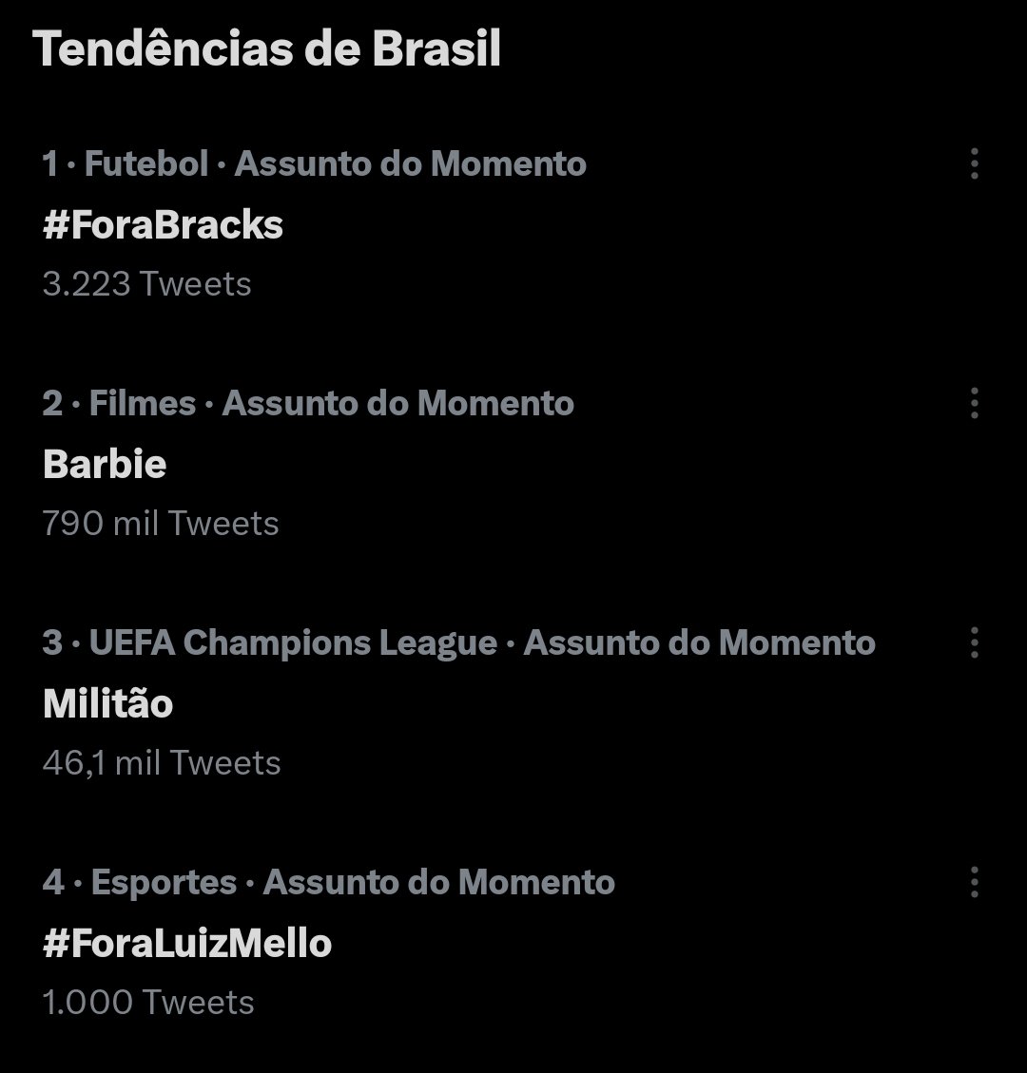
Task: Click the 790 mil Tweets count
Action: pos(161,524)
